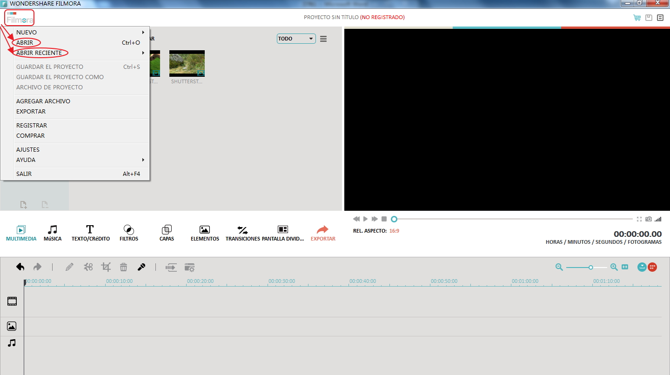Click the rewind previous-frame button

[x=356, y=219]
